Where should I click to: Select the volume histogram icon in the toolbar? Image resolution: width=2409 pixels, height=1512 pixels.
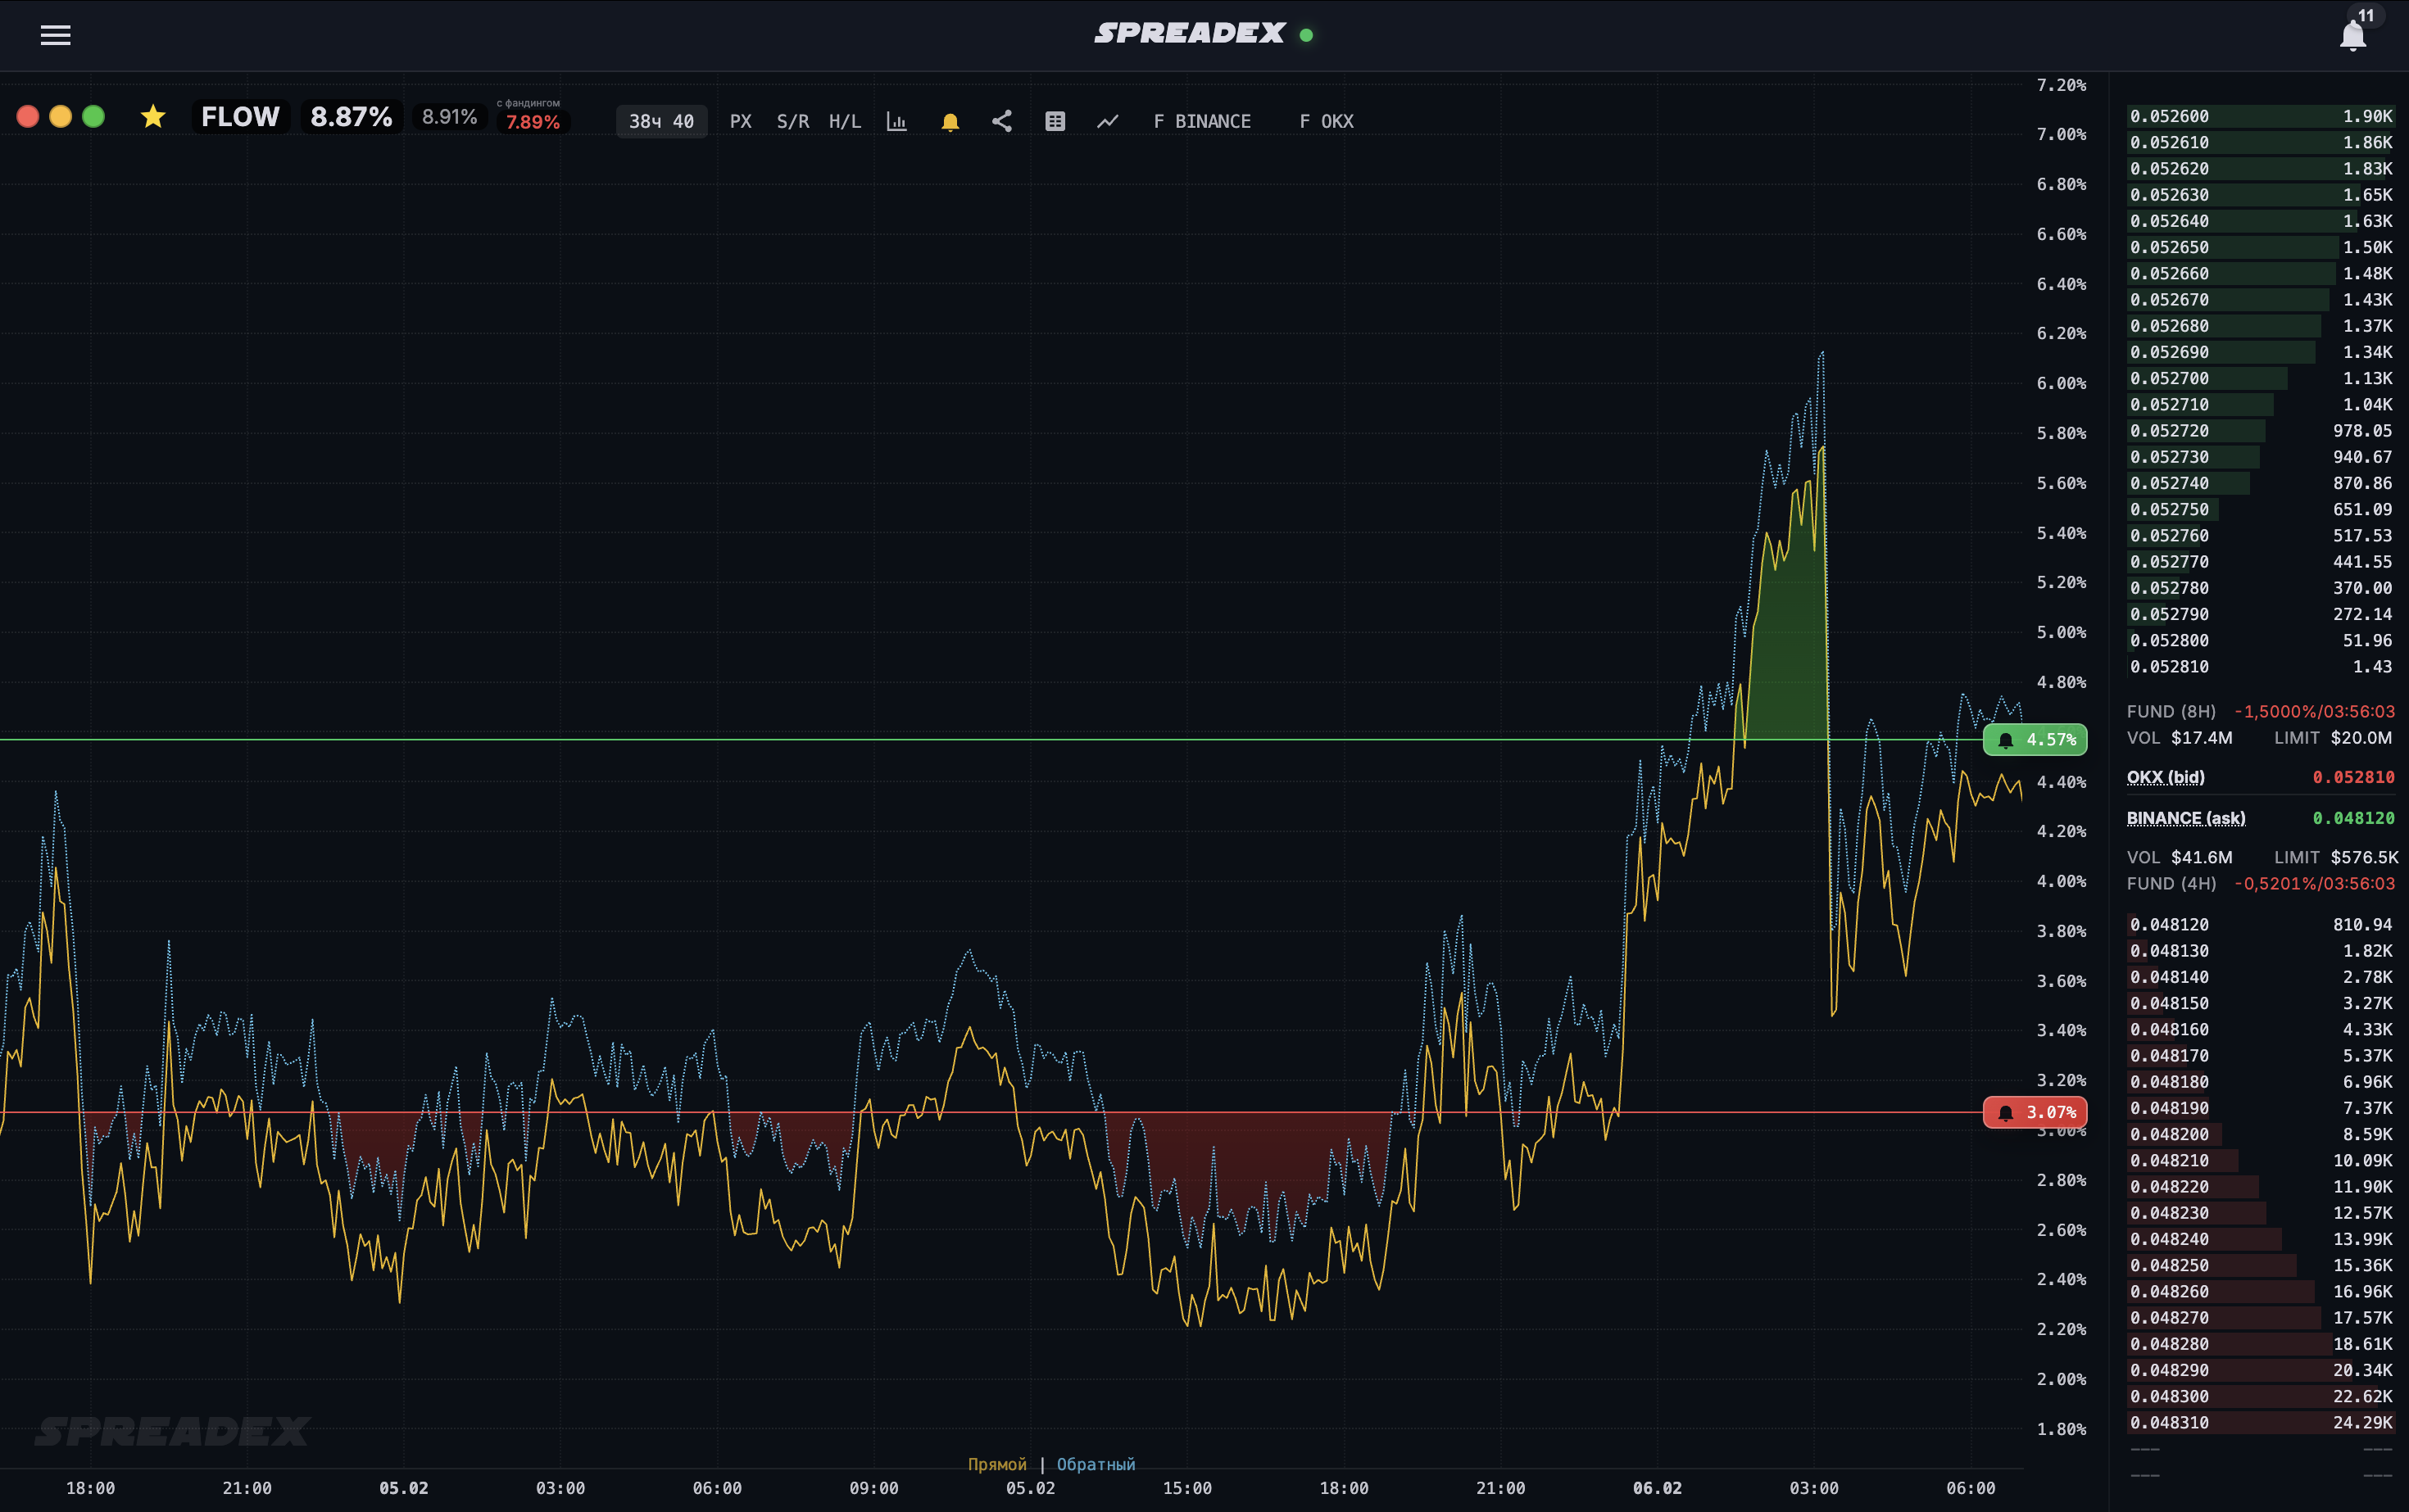897,121
